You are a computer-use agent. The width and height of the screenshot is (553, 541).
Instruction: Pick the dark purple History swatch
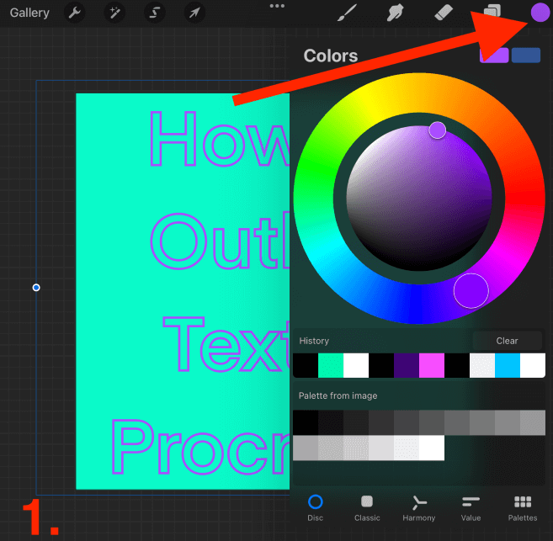coord(407,365)
